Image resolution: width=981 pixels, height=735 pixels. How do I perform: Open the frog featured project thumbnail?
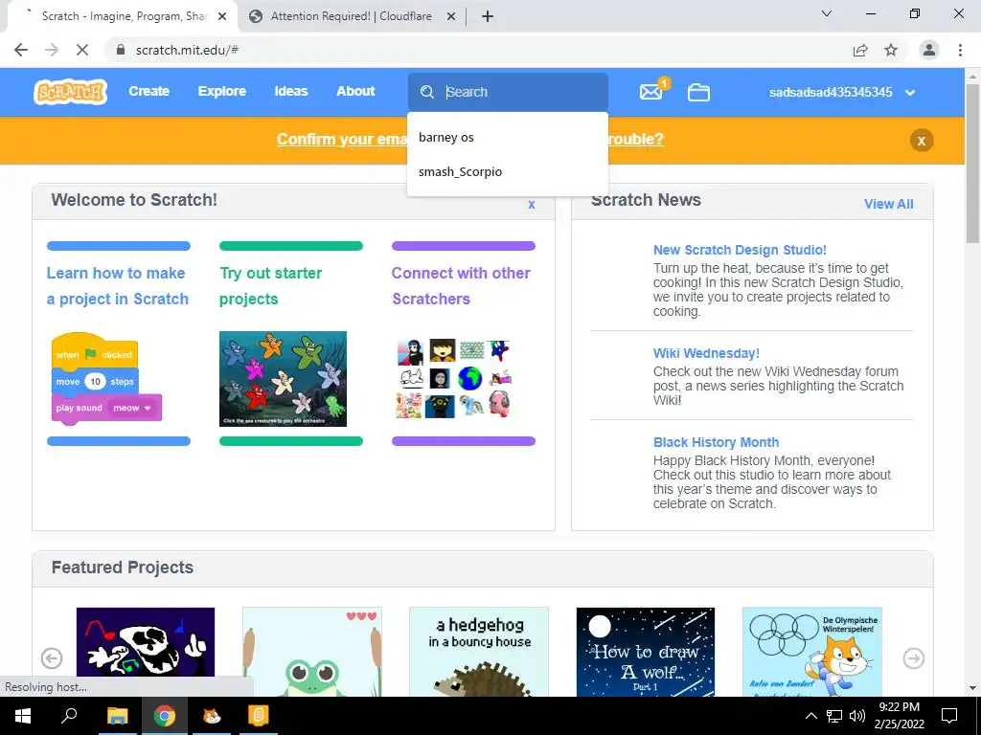[312, 652]
